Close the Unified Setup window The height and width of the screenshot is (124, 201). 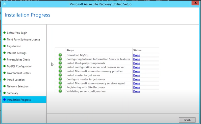tap(195, 3)
